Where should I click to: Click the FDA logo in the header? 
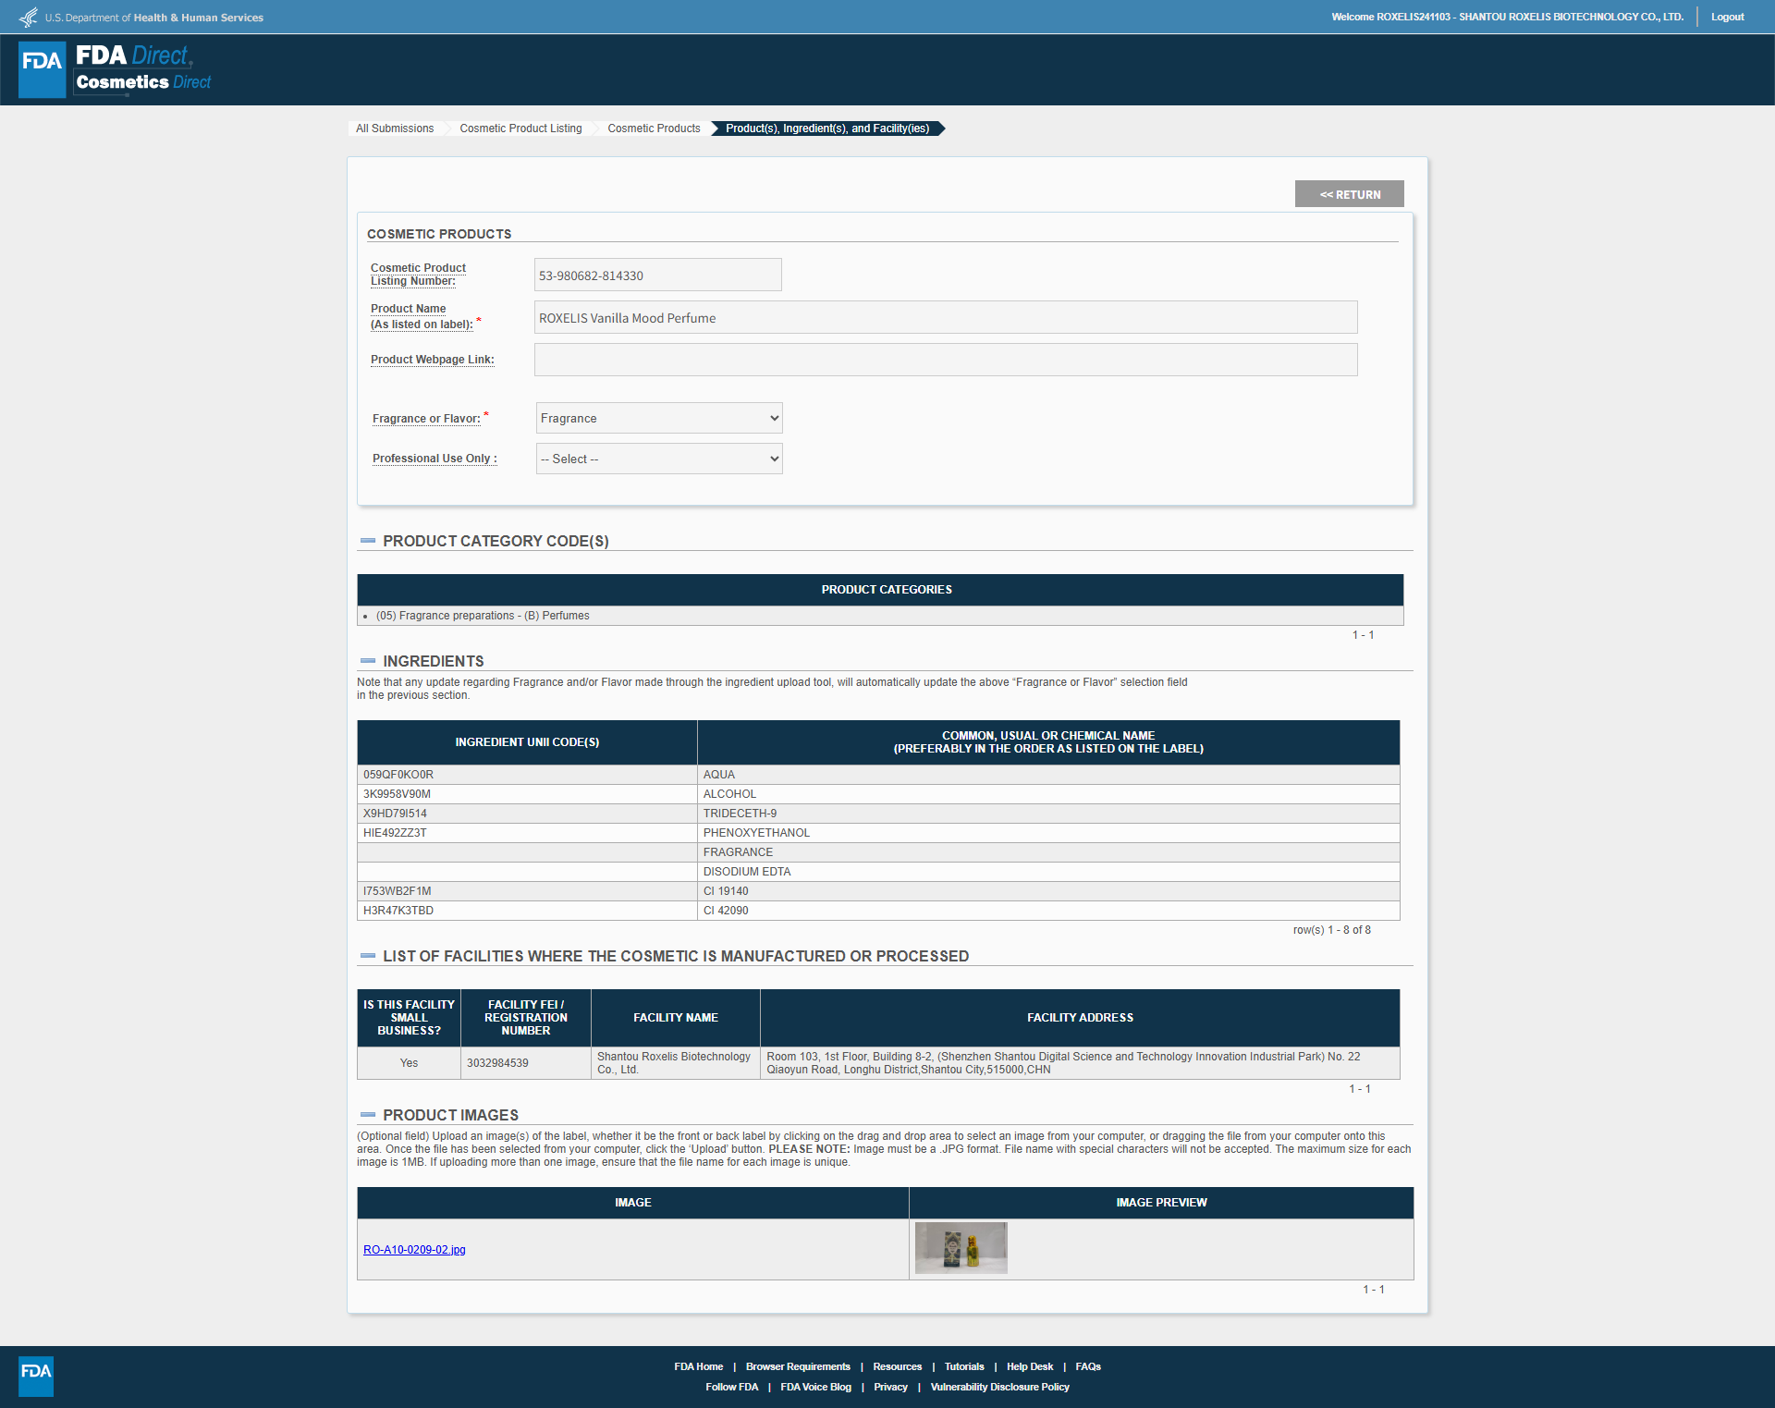point(43,69)
